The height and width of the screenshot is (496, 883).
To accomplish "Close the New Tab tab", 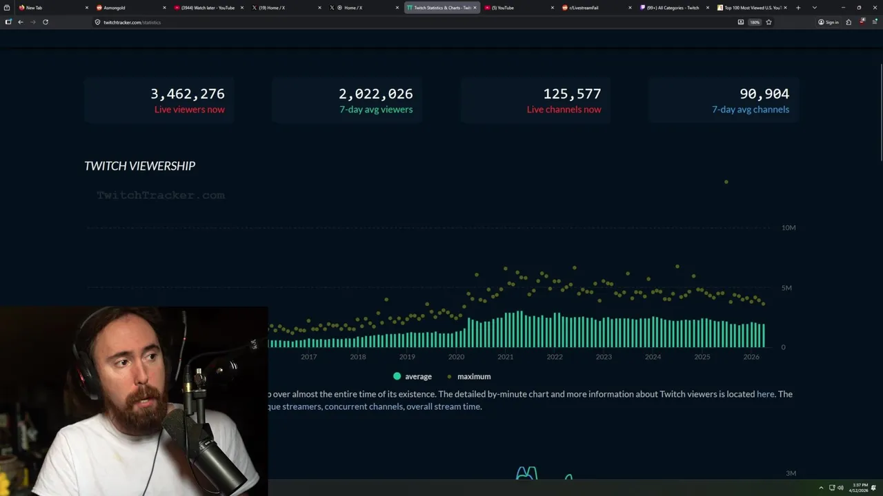I will (87, 8).
